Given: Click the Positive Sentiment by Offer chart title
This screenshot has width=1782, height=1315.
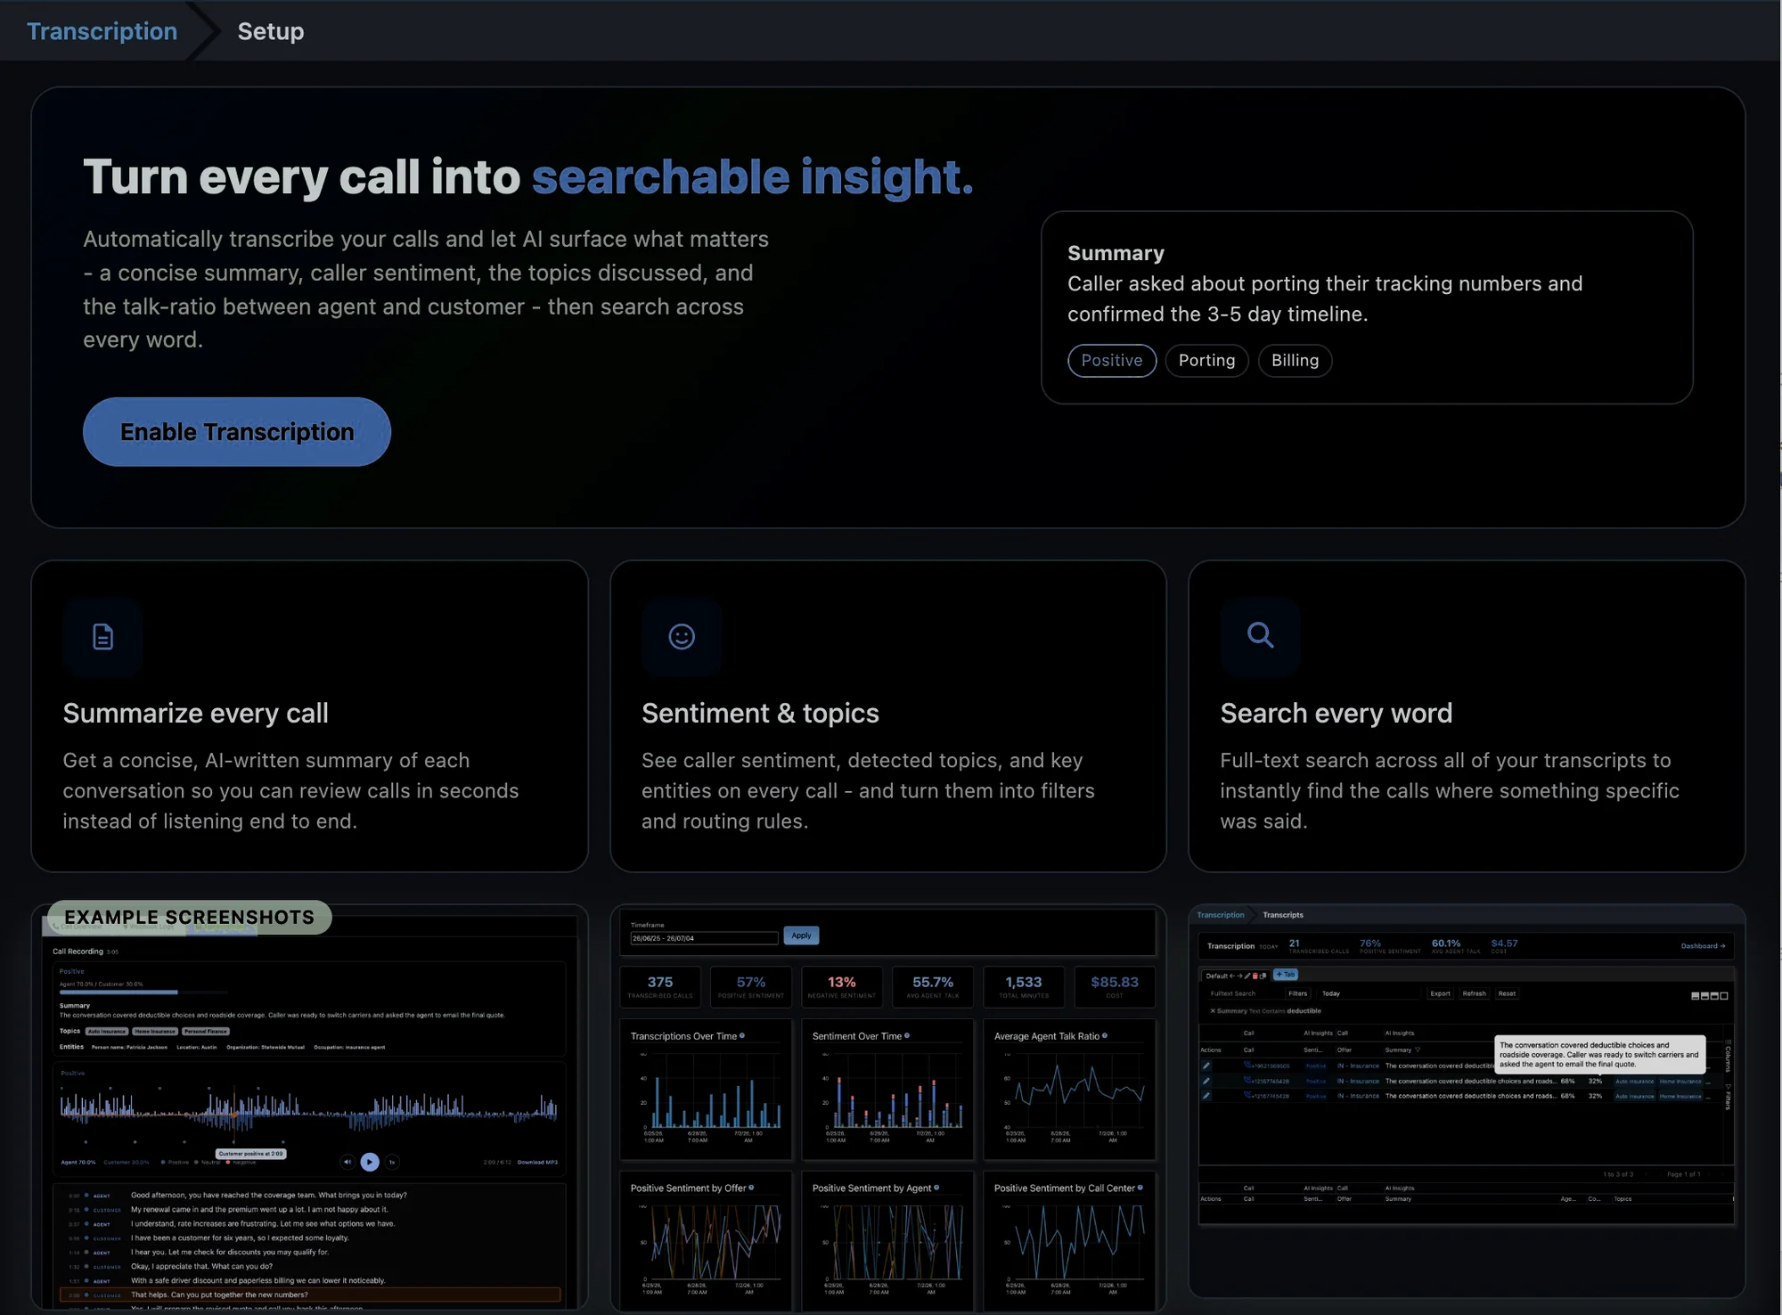Looking at the screenshot, I should click(688, 1188).
